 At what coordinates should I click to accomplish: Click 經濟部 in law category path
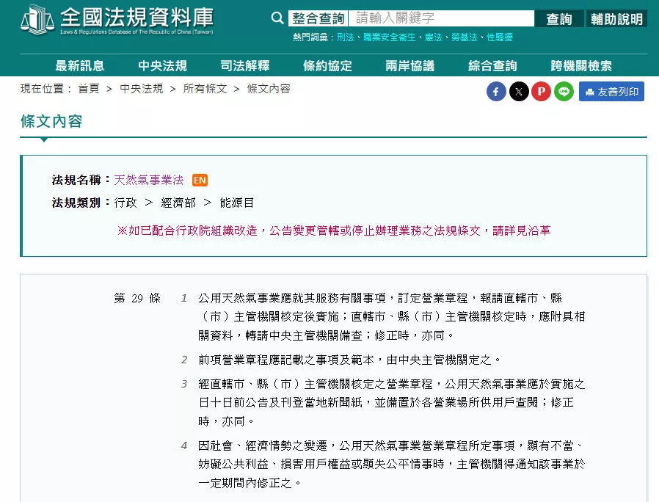click(x=178, y=203)
